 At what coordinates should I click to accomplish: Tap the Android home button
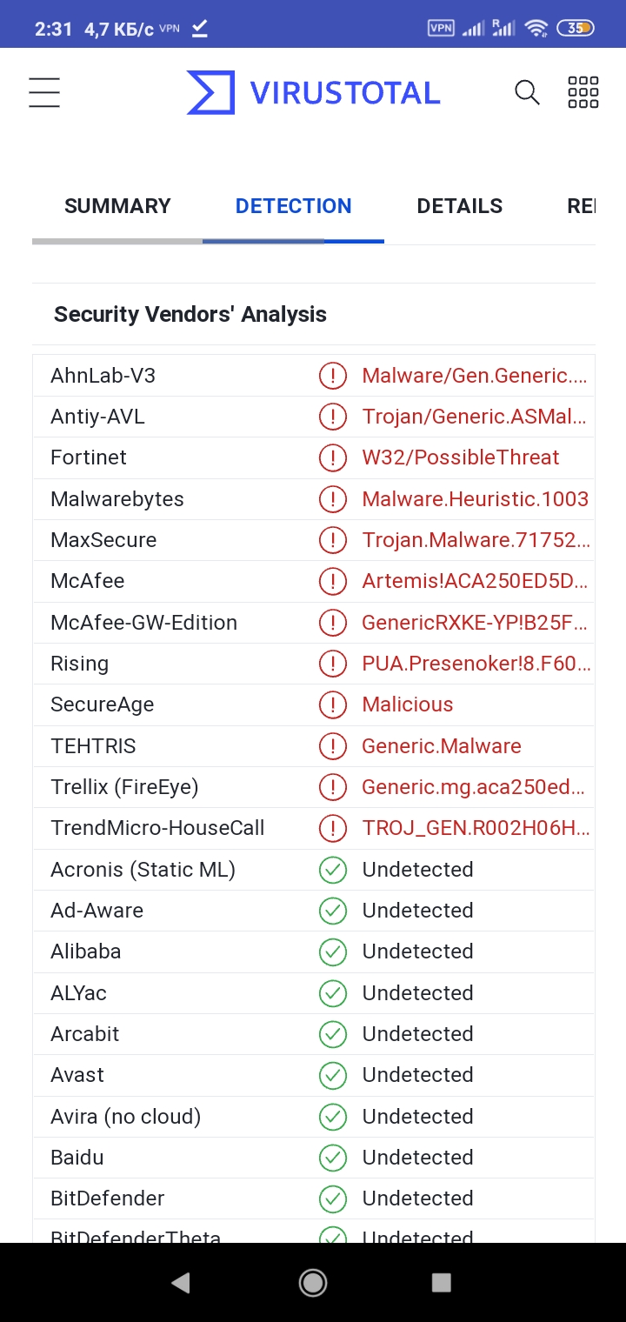[313, 1282]
